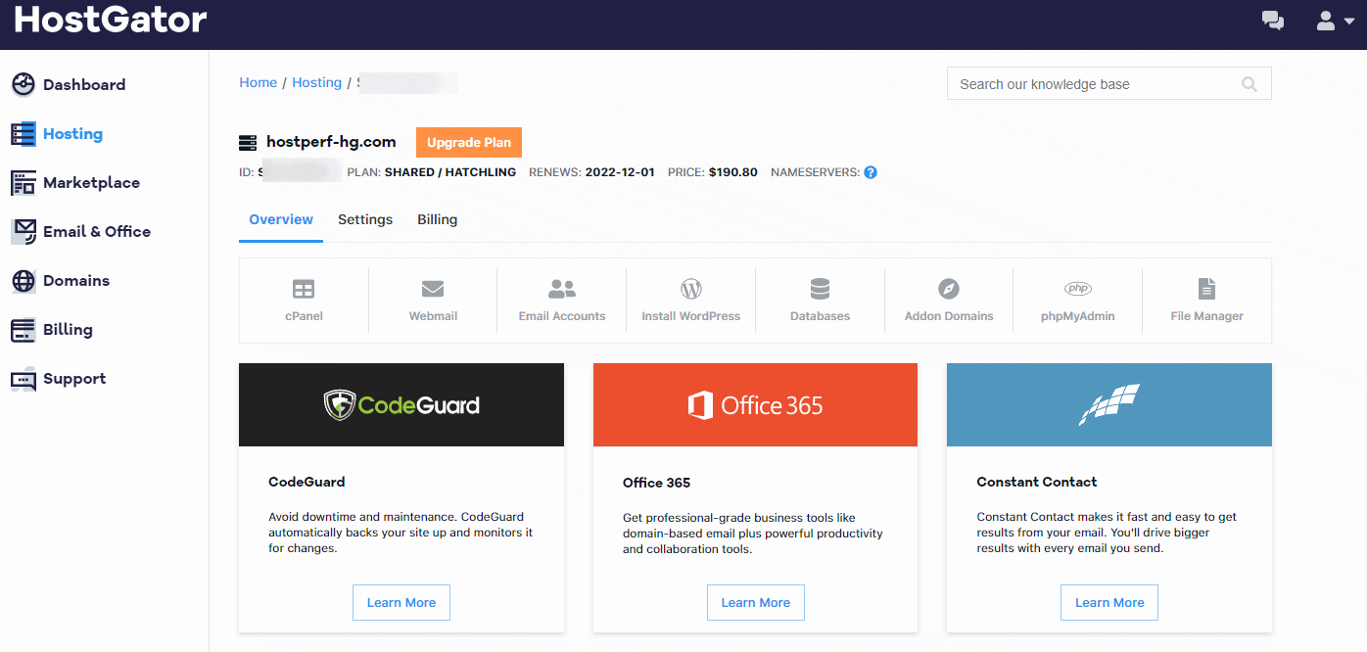Click the Domains globe icon in sidebar
The width and height of the screenshot is (1367, 652).
pyautogui.click(x=24, y=281)
